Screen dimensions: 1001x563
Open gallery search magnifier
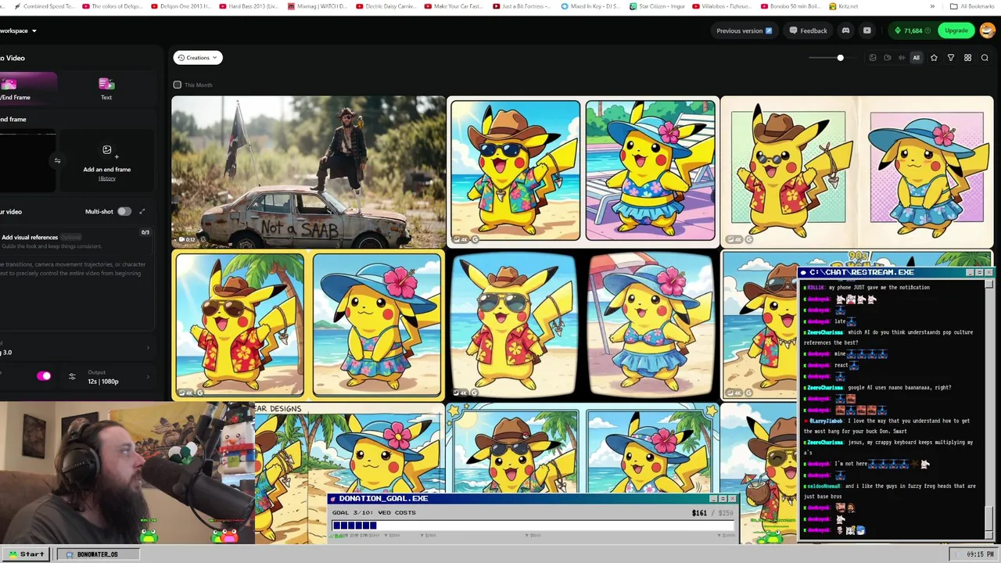coord(985,58)
